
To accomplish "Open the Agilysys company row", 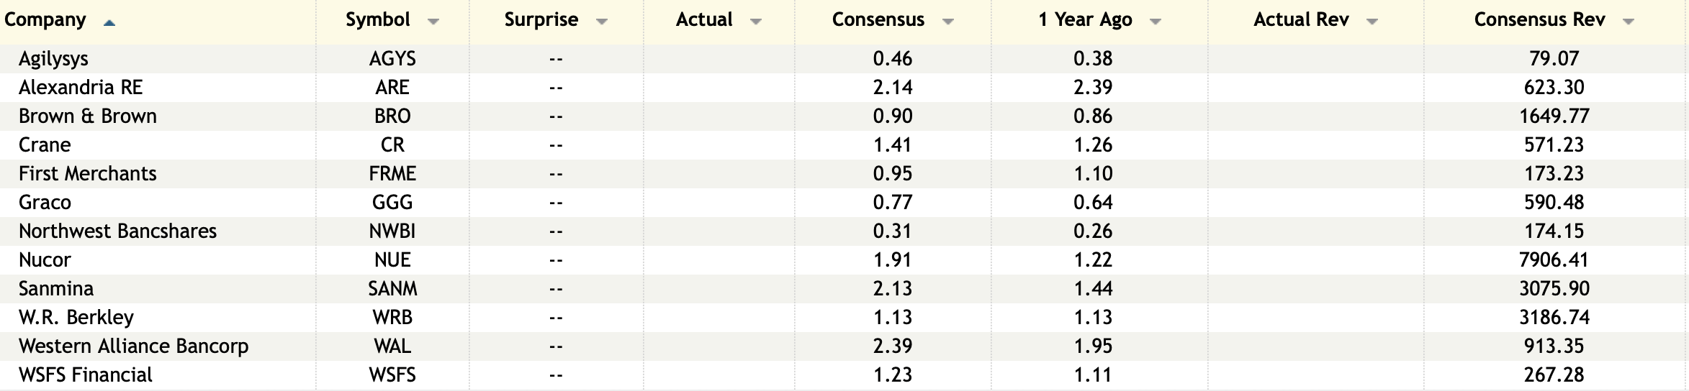I will pyautogui.click(x=54, y=58).
